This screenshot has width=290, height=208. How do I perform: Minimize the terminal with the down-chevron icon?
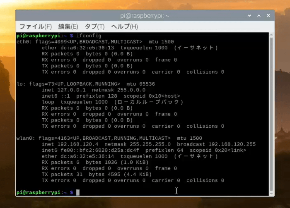tap(249, 16)
